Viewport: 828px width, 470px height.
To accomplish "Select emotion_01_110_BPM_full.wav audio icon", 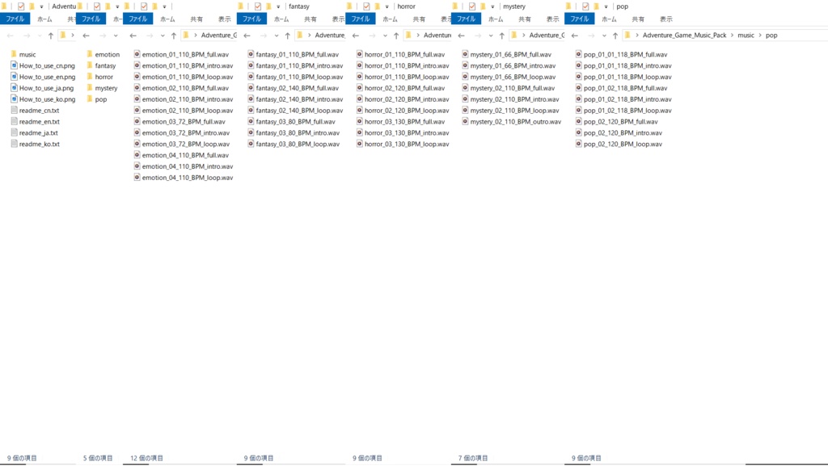I will coord(137,54).
